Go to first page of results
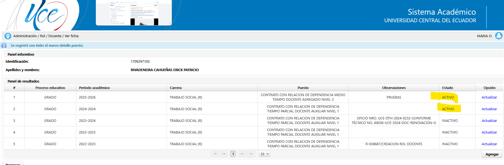 [215, 154]
